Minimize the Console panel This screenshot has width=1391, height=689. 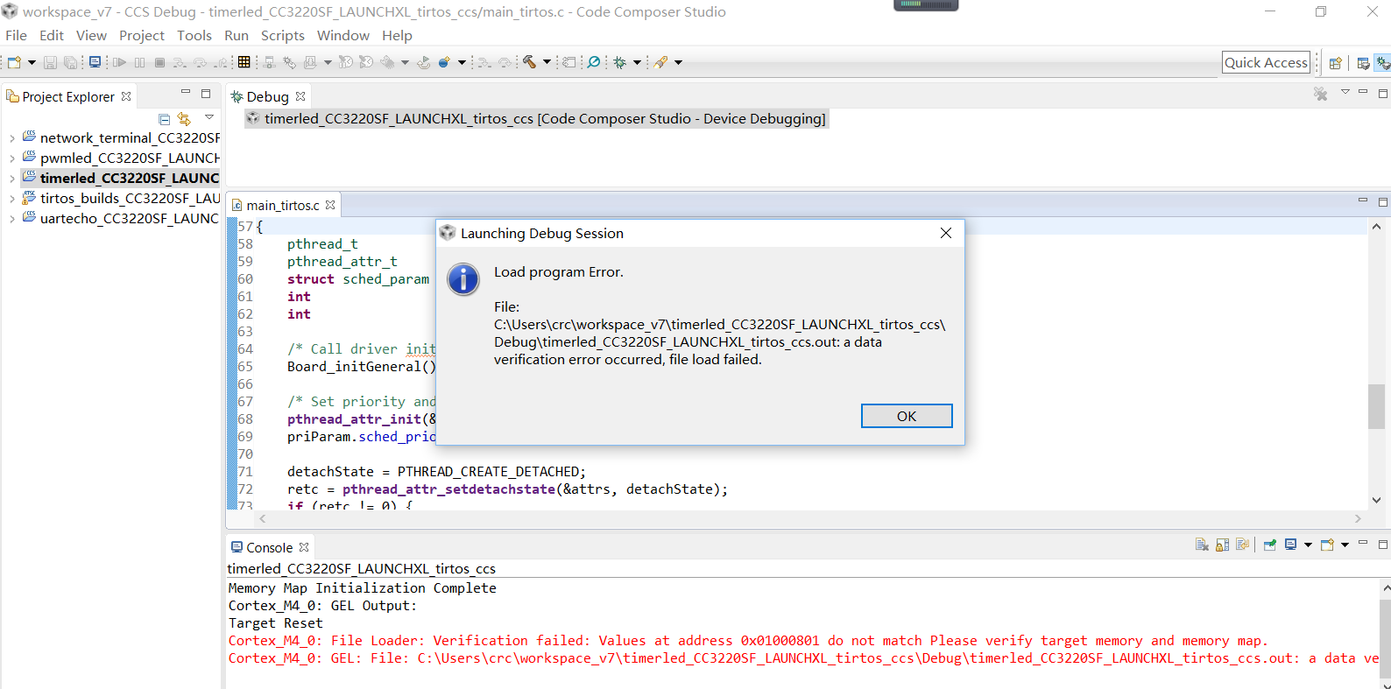click(1363, 544)
